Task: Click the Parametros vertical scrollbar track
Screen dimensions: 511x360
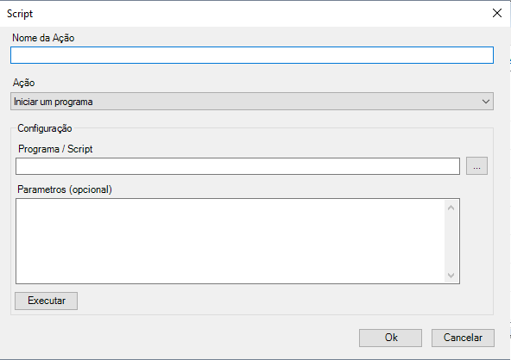Action: (451, 241)
